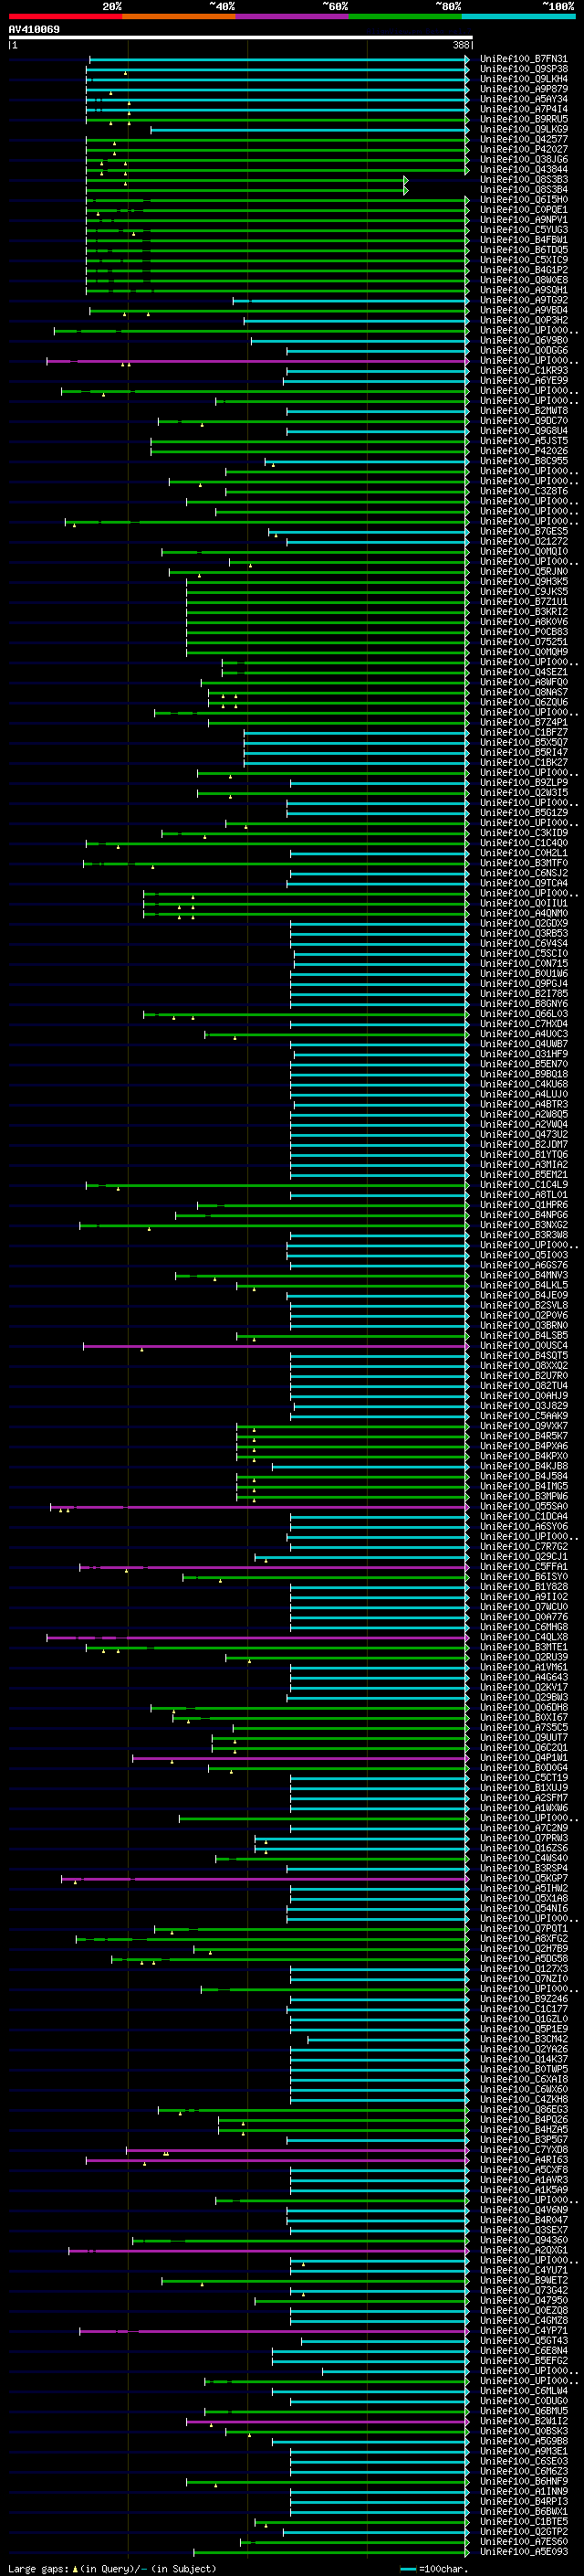Image resolution: width=584 pixels, height=2576 pixels.
Task: Select the UniRef100_Q473U2 entry
Action: coord(524,1135)
